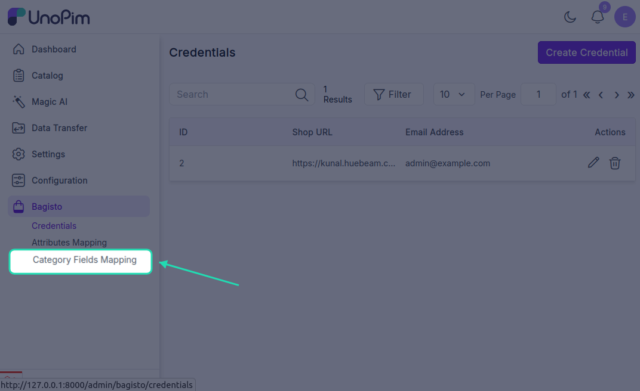The image size is (640, 391).
Task: Click the Catalog clipboard icon
Action: click(x=19, y=75)
